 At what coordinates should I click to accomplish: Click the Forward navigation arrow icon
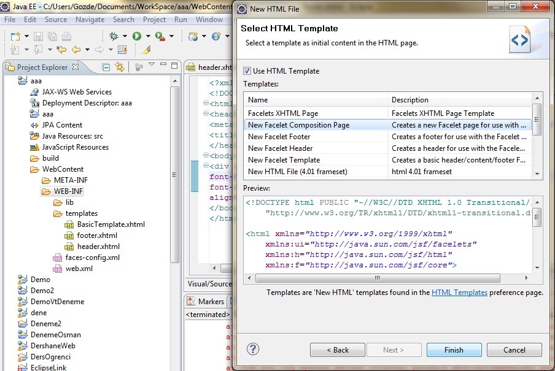99,50
